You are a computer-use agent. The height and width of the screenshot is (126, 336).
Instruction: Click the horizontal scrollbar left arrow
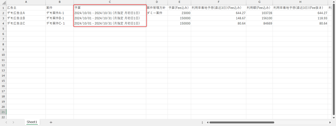tap(207, 122)
